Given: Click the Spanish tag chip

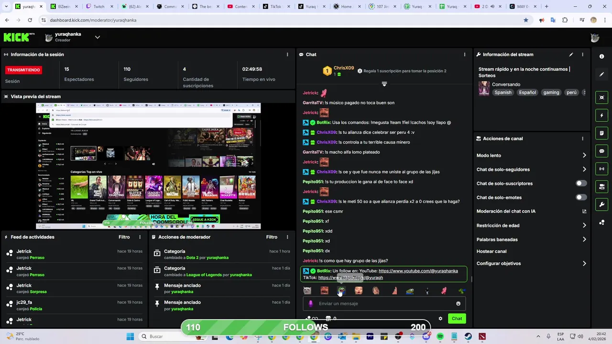Looking at the screenshot, I should [x=503, y=93].
